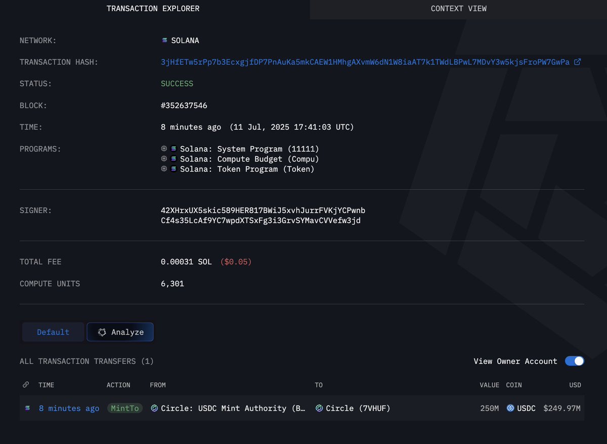Click the fee USD amount ($0.05)
This screenshot has height=444, width=607.
point(236,262)
